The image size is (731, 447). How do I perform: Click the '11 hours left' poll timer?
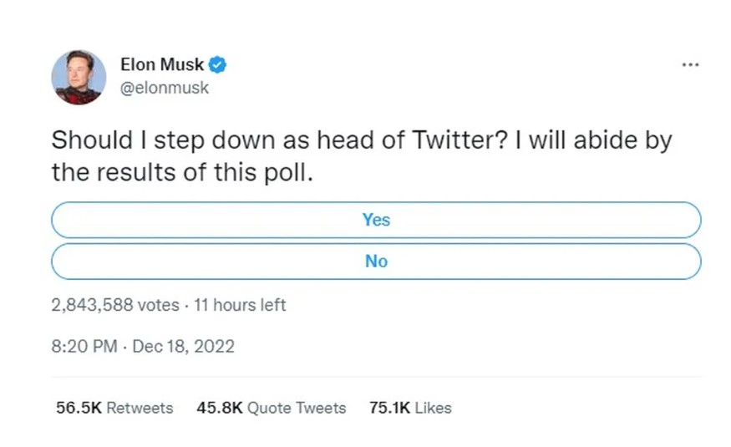[240, 305]
